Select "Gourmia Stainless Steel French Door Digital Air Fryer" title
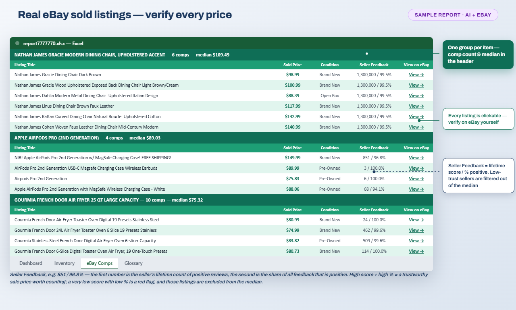 [x=85, y=241]
